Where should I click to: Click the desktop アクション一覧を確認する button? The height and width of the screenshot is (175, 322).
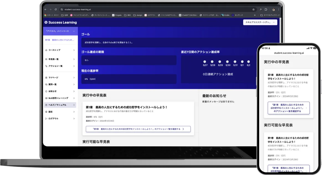pos(138,129)
